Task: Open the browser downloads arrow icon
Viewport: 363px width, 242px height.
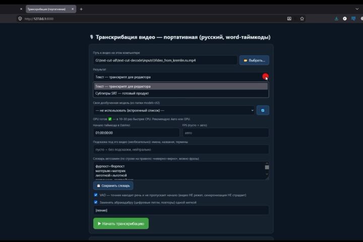Action: [336, 19]
